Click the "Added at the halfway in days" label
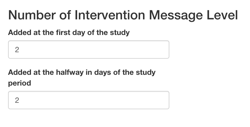The width and height of the screenshot is (250, 127). pos(82,72)
